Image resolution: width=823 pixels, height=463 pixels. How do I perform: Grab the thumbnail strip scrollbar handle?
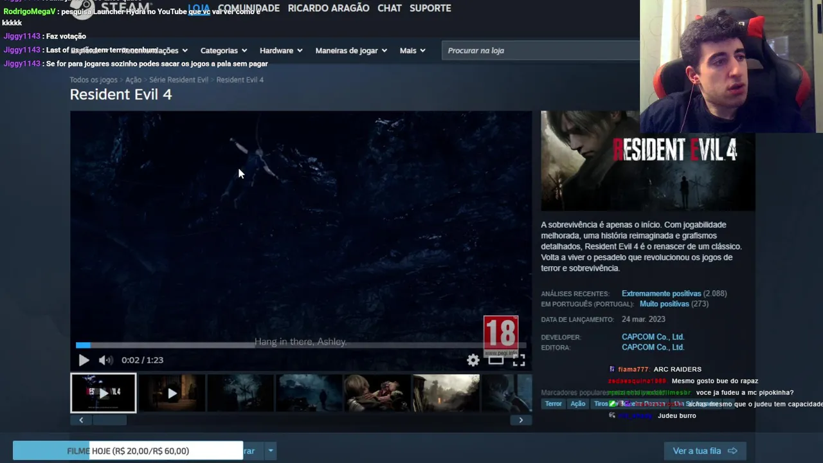pos(110,420)
